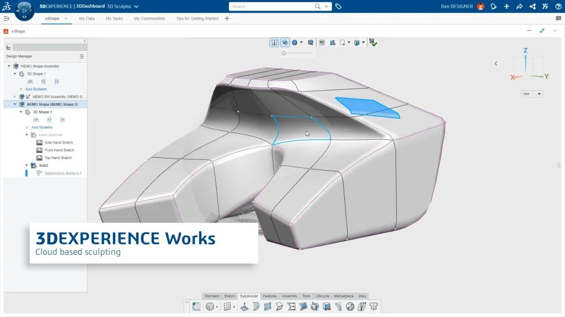Click the green checkmark confirm icon
Image resolution: width=565 pixels, height=317 pixels.
click(374, 42)
